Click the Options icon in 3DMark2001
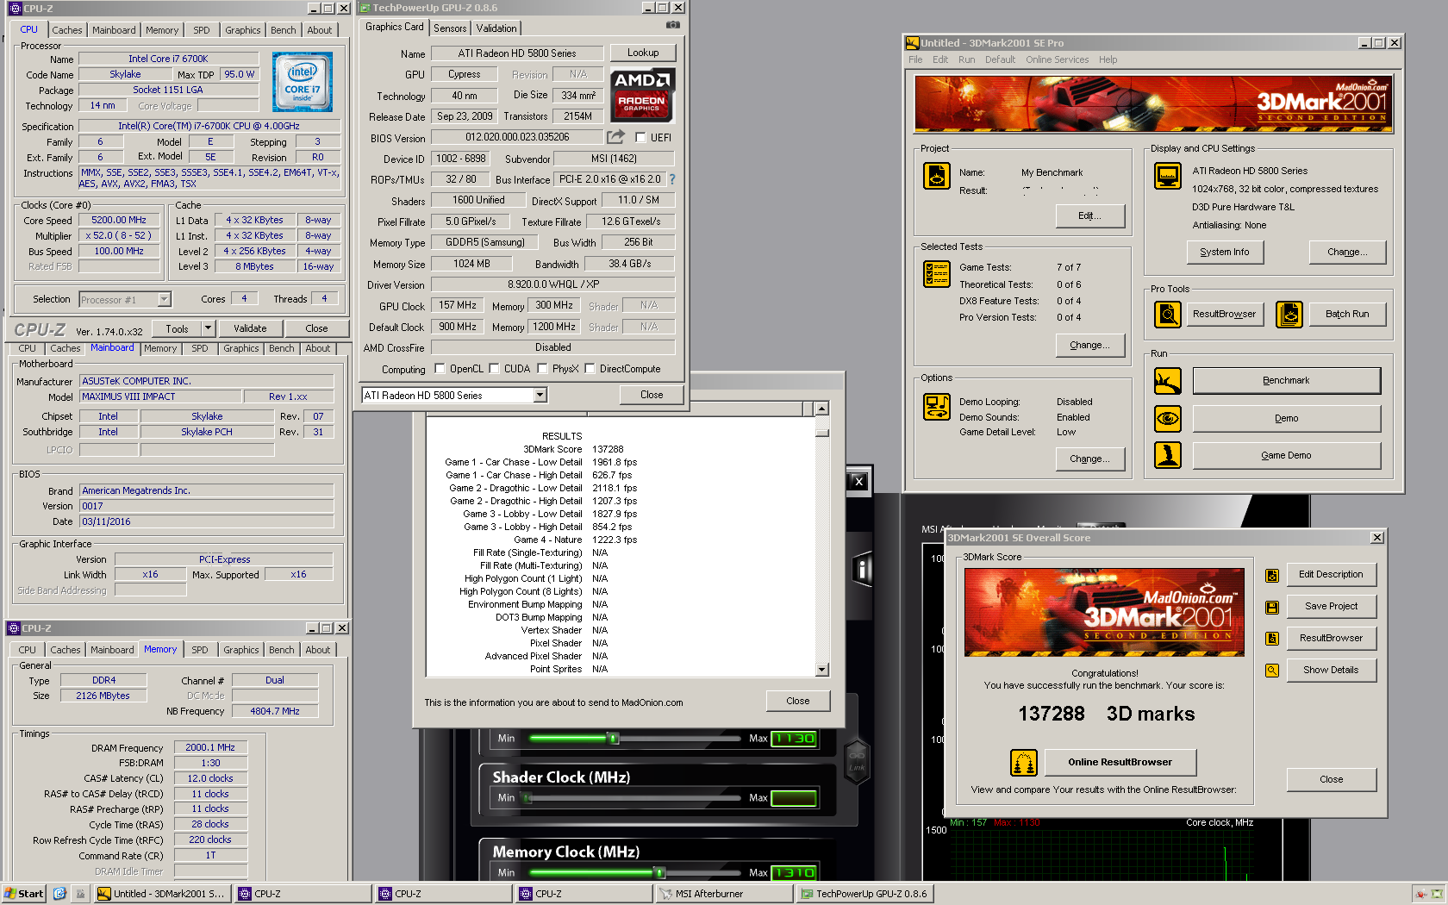Screen dimensions: 1448x905 pos(937,407)
